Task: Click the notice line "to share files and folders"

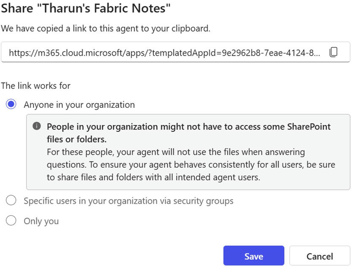Action: tap(153, 177)
